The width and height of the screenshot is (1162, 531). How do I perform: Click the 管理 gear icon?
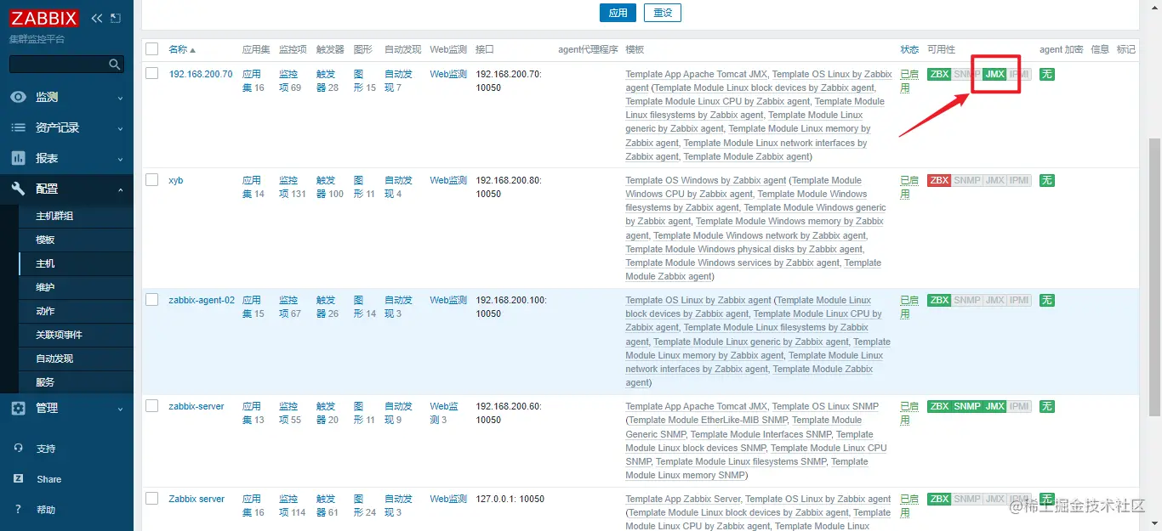tap(18, 408)
